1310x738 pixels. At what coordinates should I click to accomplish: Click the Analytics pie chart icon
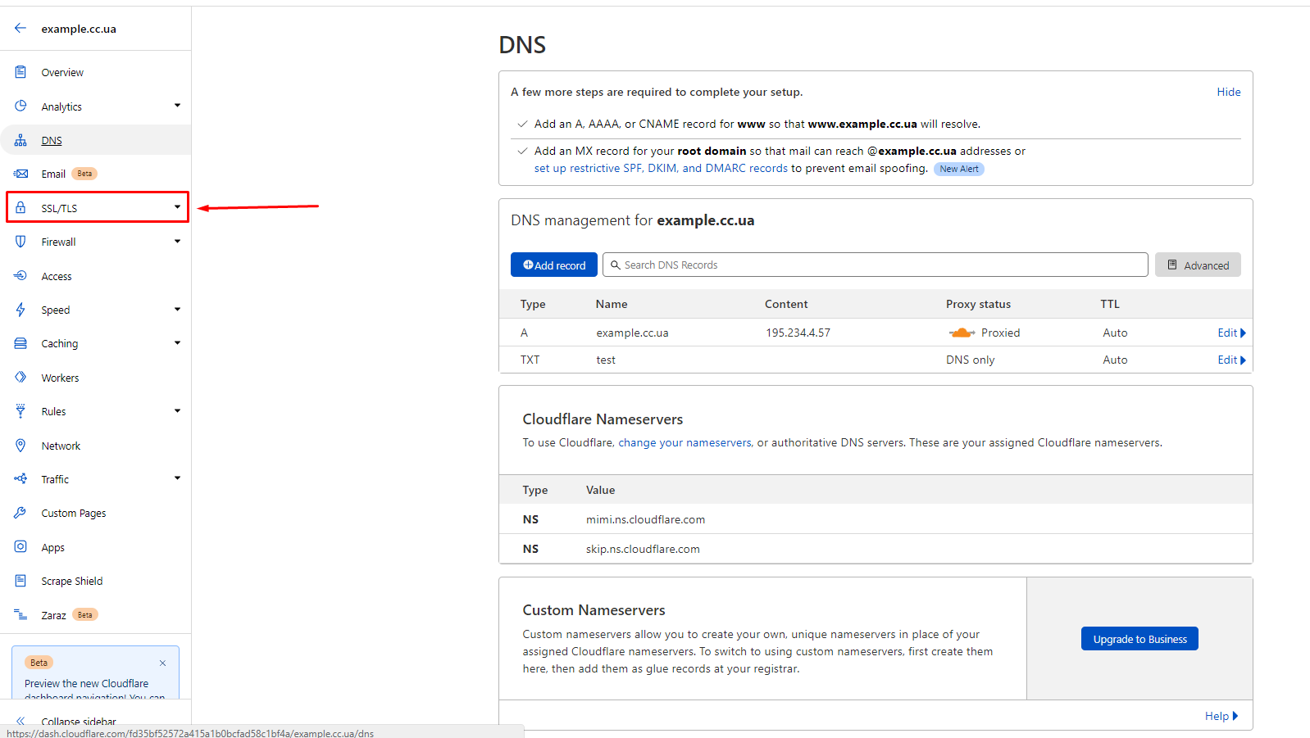tap(20, 106)
